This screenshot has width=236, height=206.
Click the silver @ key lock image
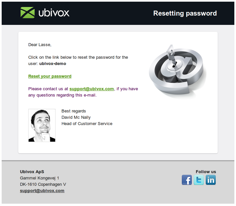[x=177, y=71]
